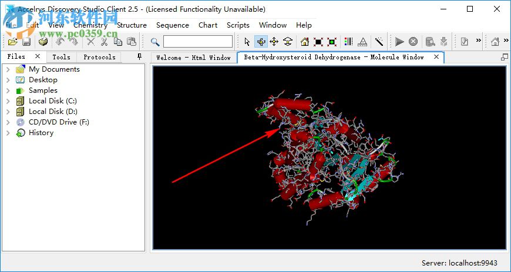The image size is (511, 272).
Task: Expand the toolbar overflow chevron after script icon
Action: pyautogui.click(x=479, y=41)
